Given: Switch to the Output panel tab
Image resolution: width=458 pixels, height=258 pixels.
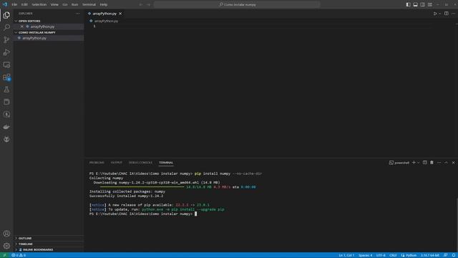Looking at the screenshot, I should (x=116, y=163).
